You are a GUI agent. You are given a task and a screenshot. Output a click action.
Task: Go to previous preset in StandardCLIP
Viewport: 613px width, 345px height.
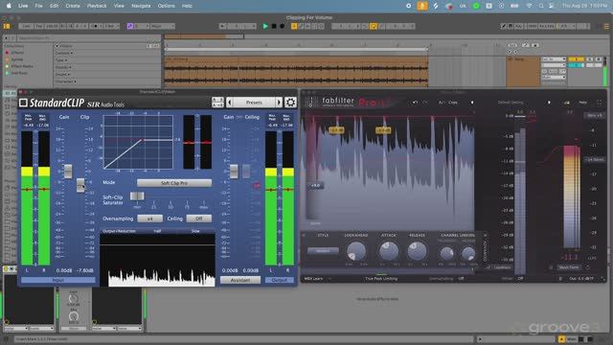click(230, 103)
